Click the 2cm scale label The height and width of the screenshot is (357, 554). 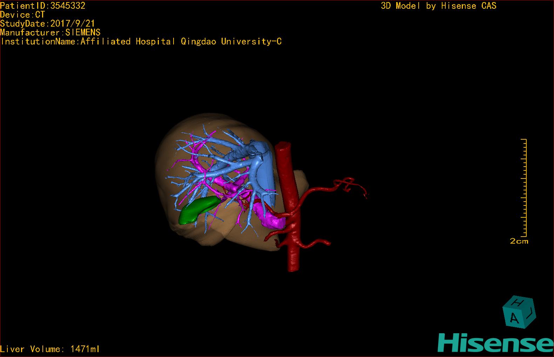click(519, 241)
